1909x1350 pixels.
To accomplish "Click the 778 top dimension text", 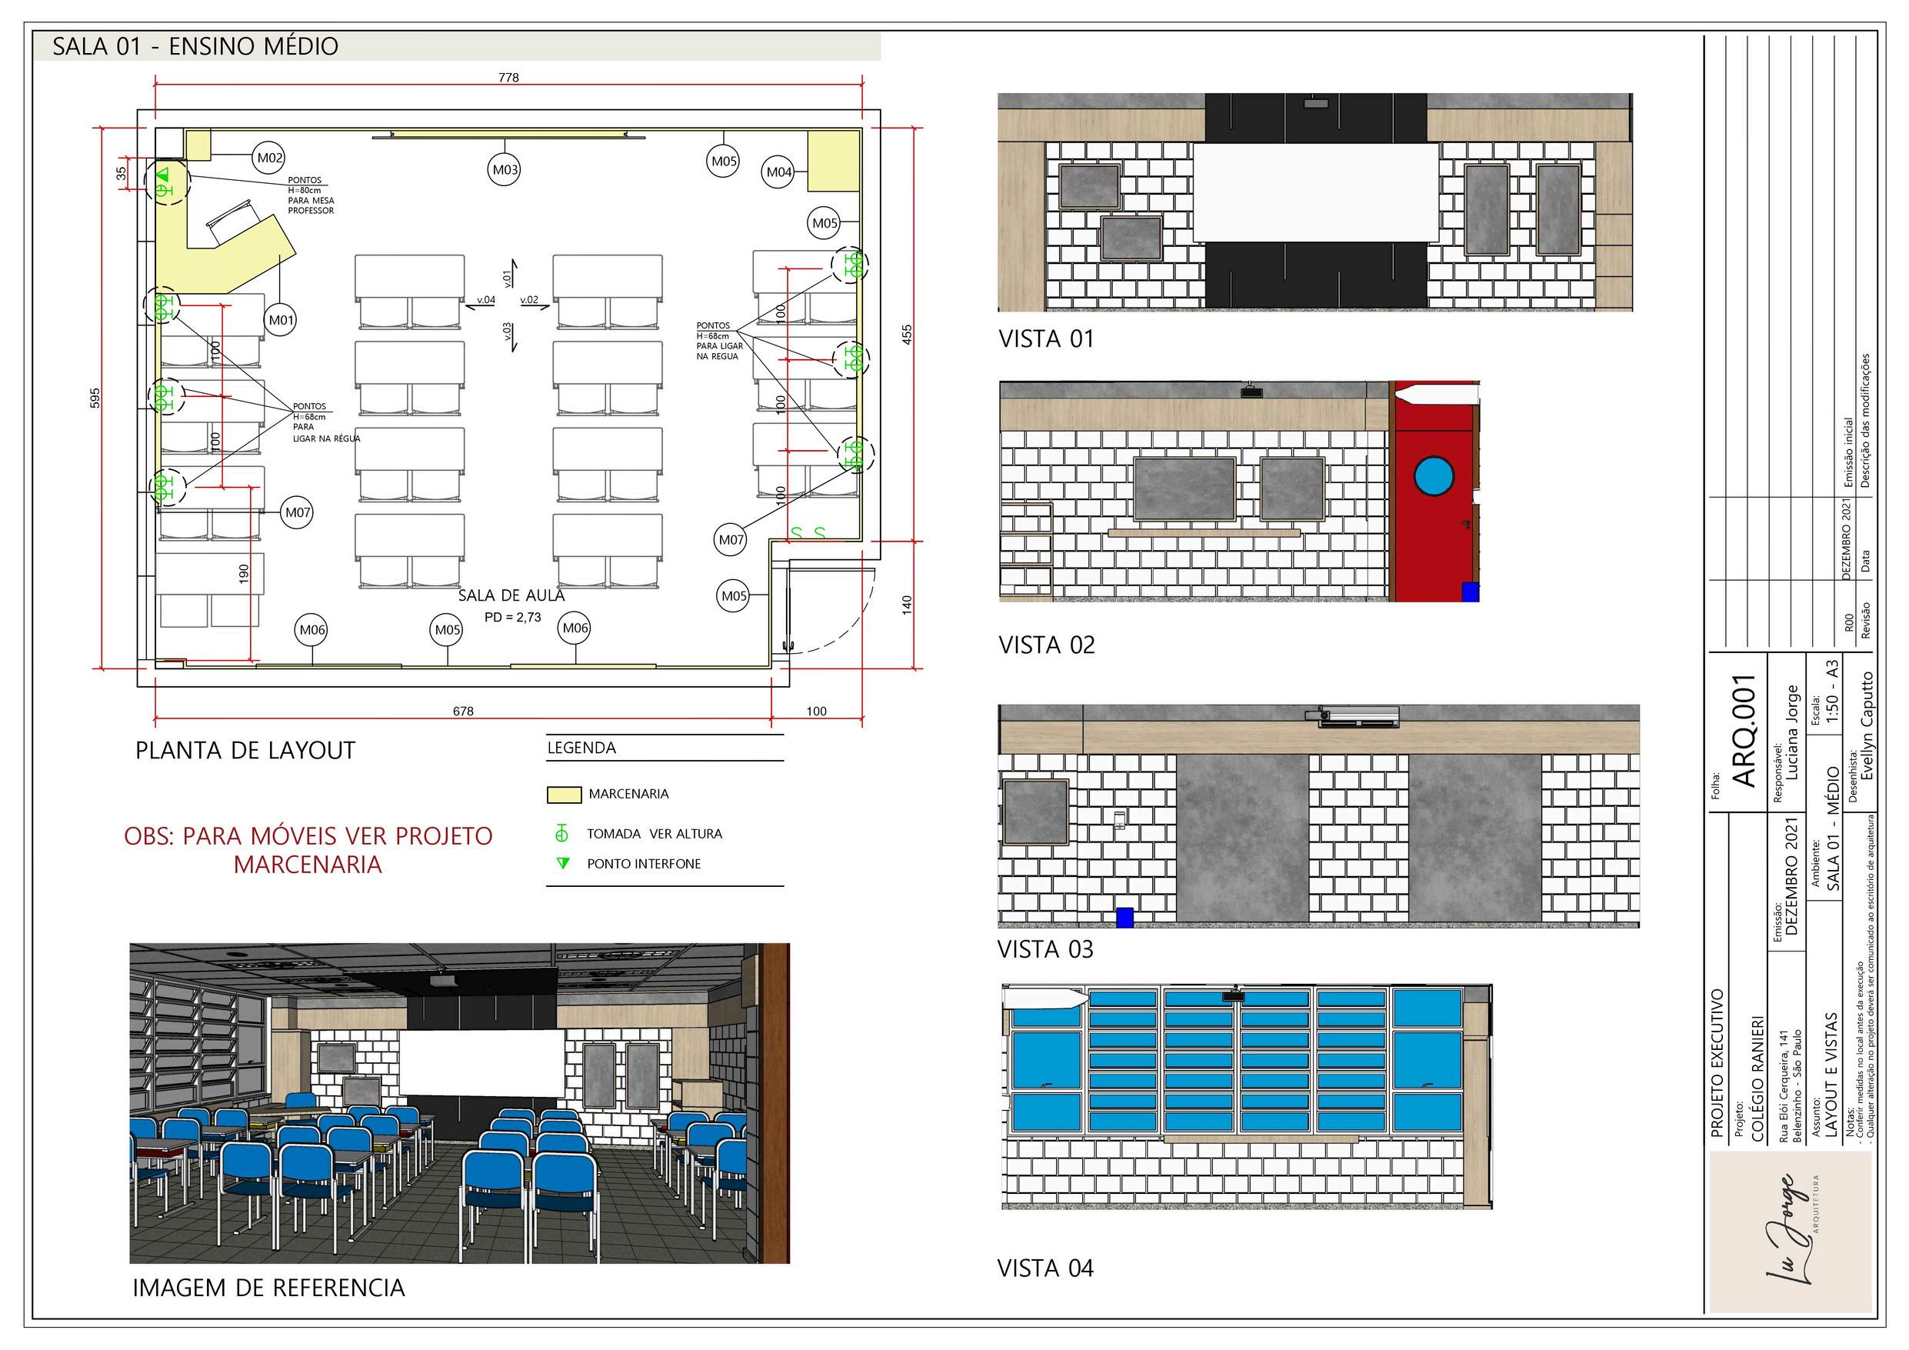I will pos(508,78).
